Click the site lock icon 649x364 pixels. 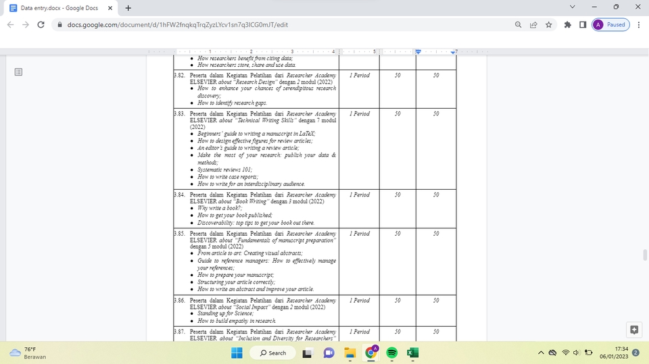tap(59, 25)
